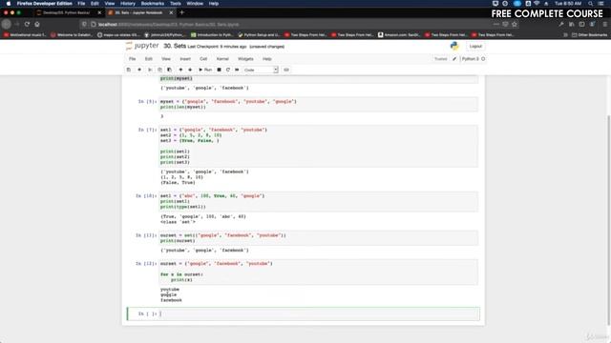Open the Motivational music bookmark
The width and height of the screenshot is (611, 343).
coord(25,34)
